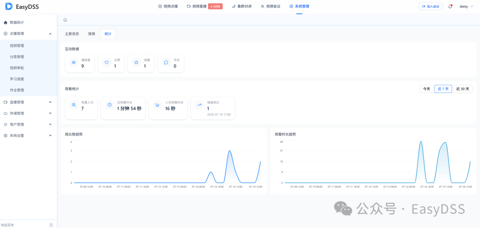The height and width of the screenshot is (228, 480).
Task: Select the 近 7 天 time range
Action: point(443,89)
